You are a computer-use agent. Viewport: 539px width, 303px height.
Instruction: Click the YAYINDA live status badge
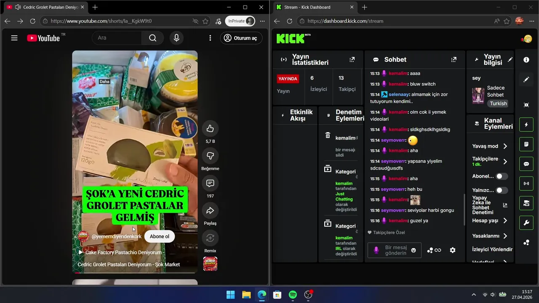tap(288, 79)
